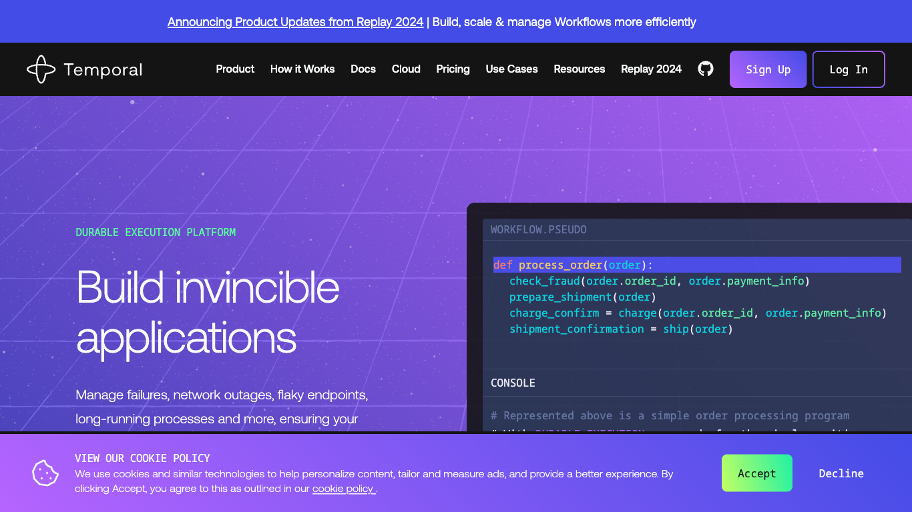Viewport: 912px width, 512px height.
Task: Click the Sign Up button
Action: coord(768,69)
